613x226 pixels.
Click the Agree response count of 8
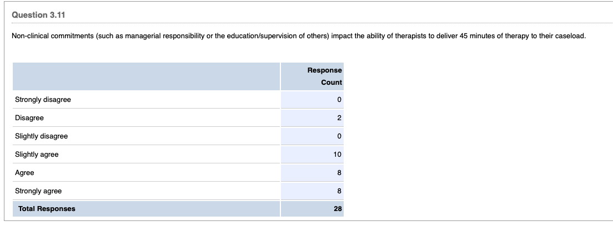pos(338,173)
